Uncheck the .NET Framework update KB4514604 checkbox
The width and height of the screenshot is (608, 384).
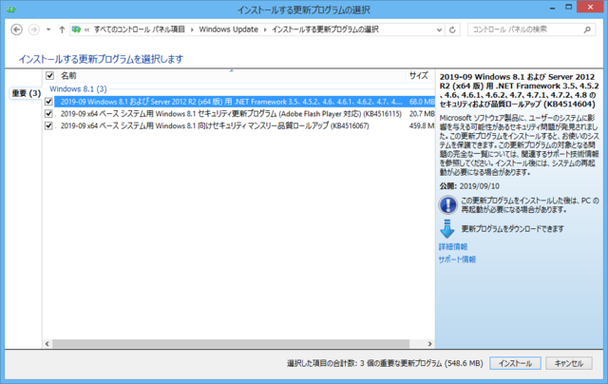click(48, 102)
